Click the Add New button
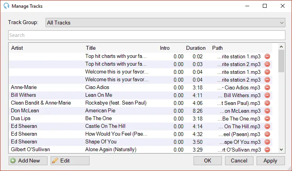This screenshot has height=171, width=292. (28, 161)
